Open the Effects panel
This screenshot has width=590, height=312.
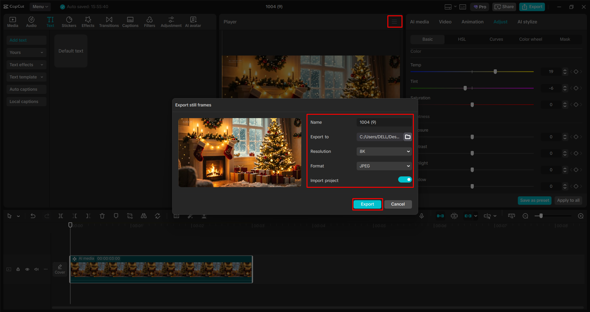click(x=88, y=21)
